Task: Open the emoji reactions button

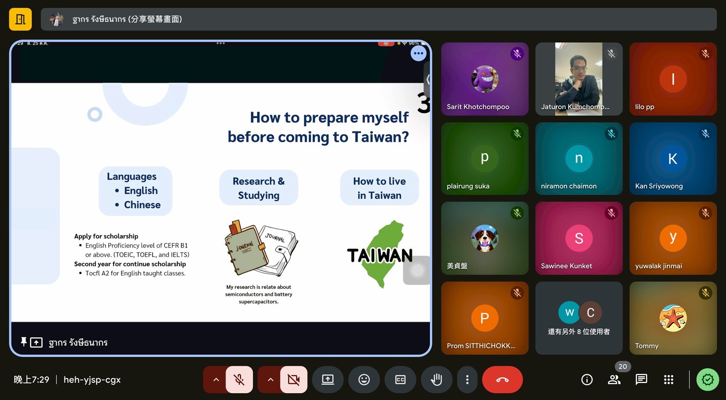Action: click(364, 380)
